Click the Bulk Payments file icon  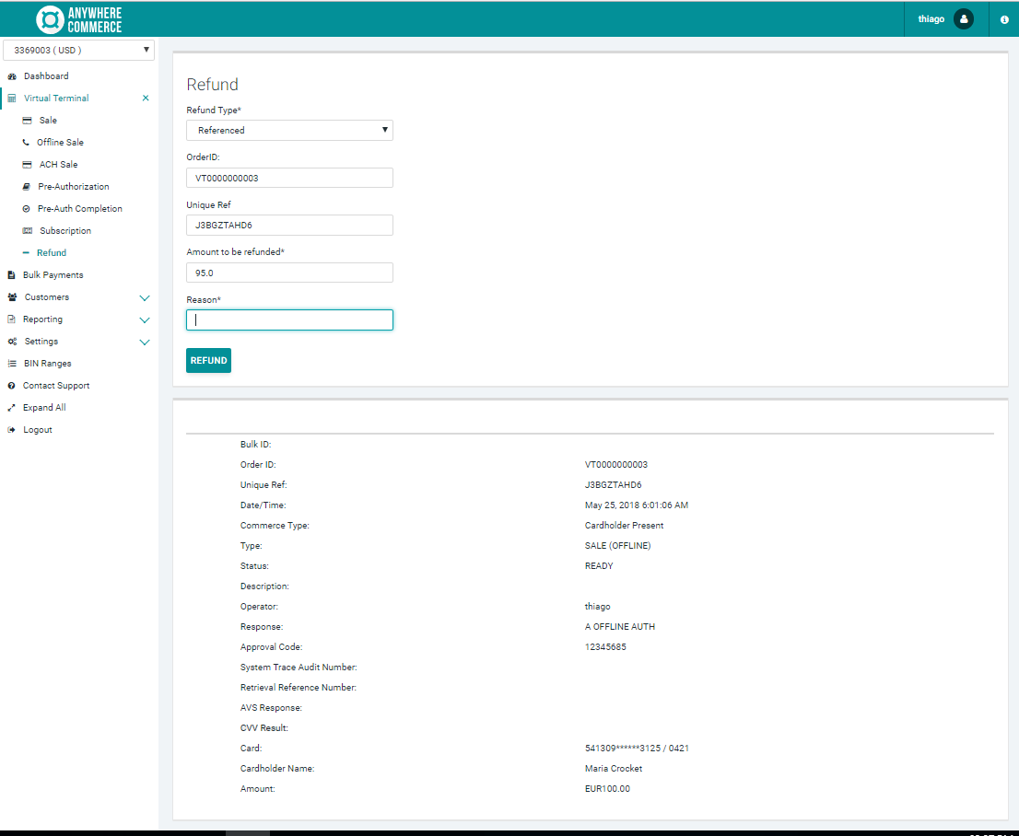11,274
